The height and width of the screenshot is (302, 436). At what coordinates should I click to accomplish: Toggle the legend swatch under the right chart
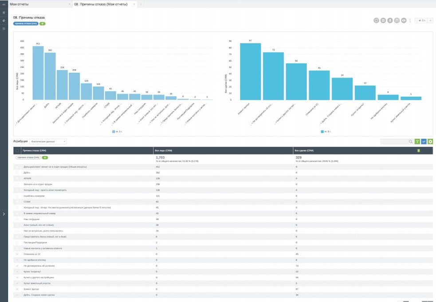tap(322, 132)
